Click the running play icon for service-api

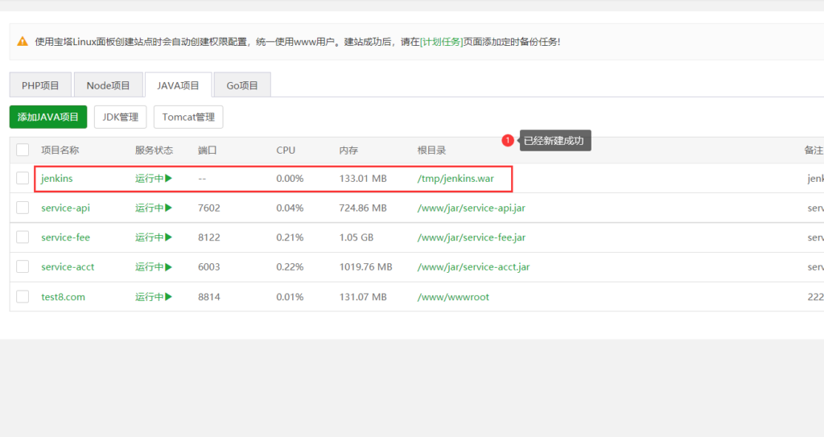[x=169, y=208]
